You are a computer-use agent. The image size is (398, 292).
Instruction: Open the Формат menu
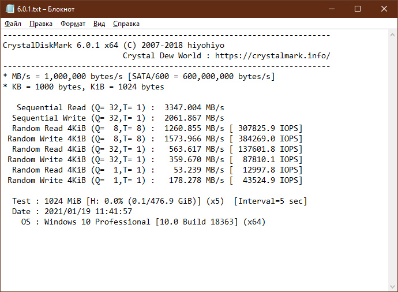[x=73, y=24]
